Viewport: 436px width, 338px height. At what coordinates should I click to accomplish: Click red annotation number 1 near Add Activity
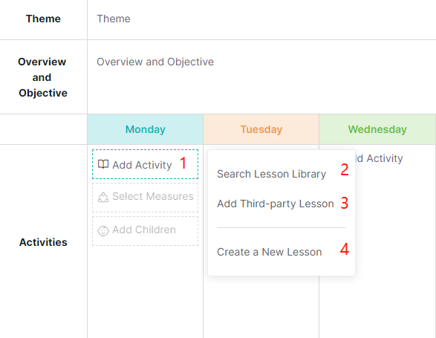pos(183,163)
